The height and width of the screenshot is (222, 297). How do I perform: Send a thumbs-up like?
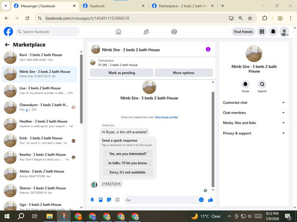(x=210, y=200)
